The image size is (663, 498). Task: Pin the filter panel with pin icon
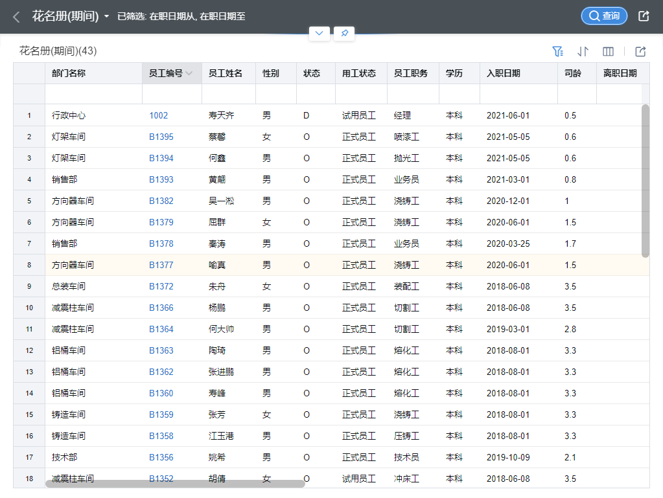coord(344,33)
